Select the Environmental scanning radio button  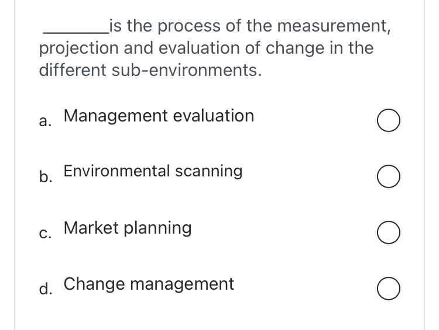389,177
